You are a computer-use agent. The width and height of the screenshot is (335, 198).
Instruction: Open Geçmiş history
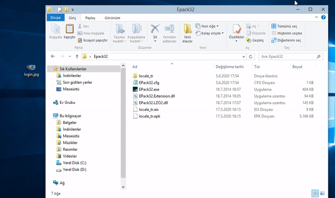(255, 40)
